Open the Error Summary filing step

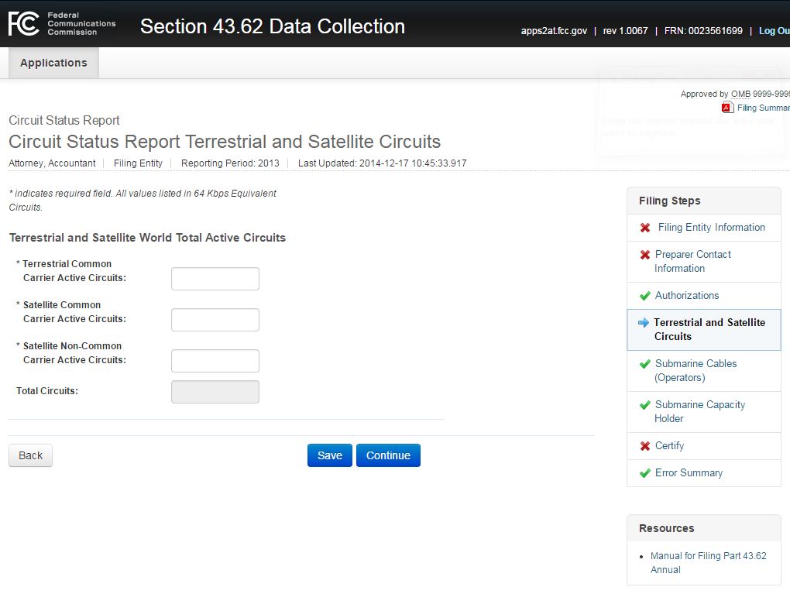point(689,472)
